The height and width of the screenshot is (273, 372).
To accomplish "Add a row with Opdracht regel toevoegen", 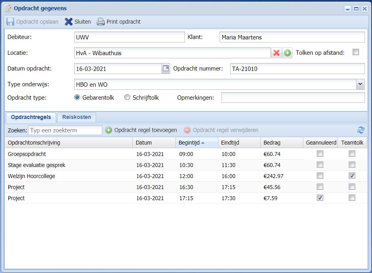I will coord(141,130).
